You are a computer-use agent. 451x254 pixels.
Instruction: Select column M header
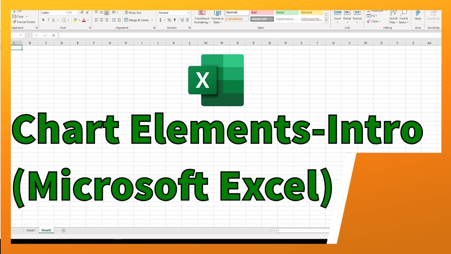[x=206, y=43]
